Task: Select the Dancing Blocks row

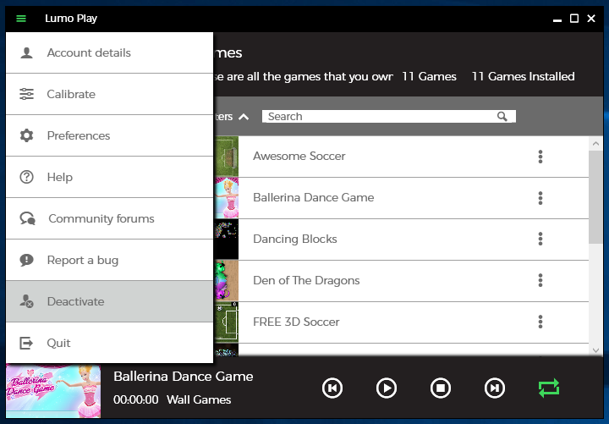Action: pyautogui.click(x=401, y=239)
